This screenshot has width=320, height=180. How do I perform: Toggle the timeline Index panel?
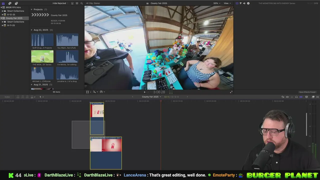click(x=7, y=97)
